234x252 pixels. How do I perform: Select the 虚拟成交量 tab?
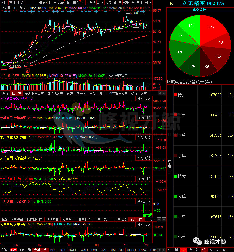(x=55, y=93)
